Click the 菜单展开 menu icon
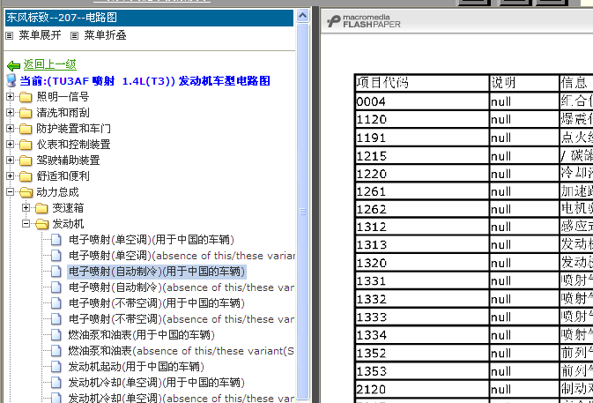 pos(10,35)
